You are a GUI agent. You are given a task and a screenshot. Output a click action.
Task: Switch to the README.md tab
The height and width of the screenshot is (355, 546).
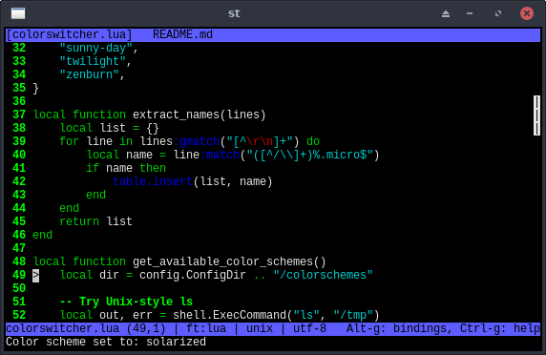point(182,34)
